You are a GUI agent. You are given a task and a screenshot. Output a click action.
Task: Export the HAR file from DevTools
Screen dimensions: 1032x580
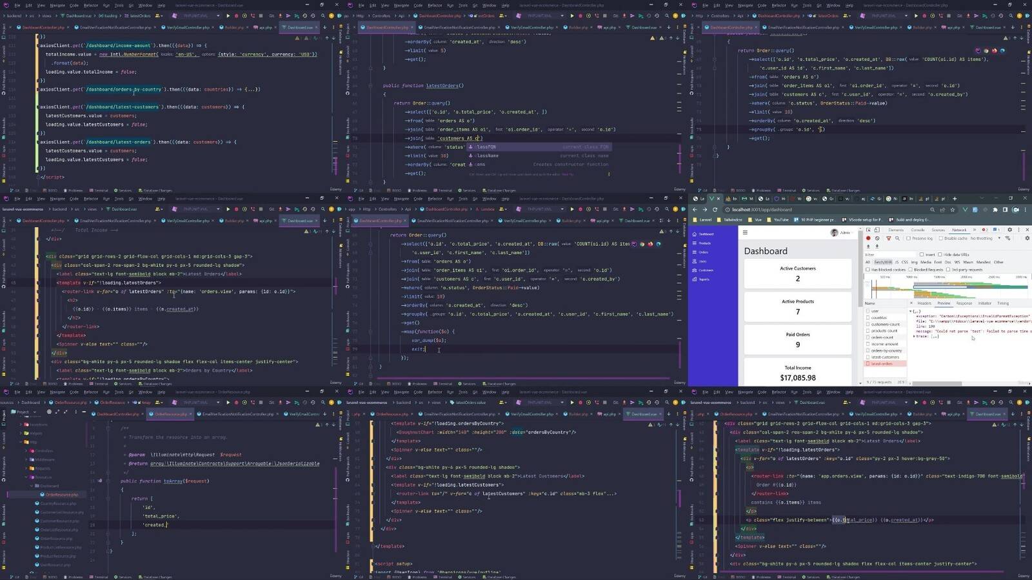pos(877,246)
